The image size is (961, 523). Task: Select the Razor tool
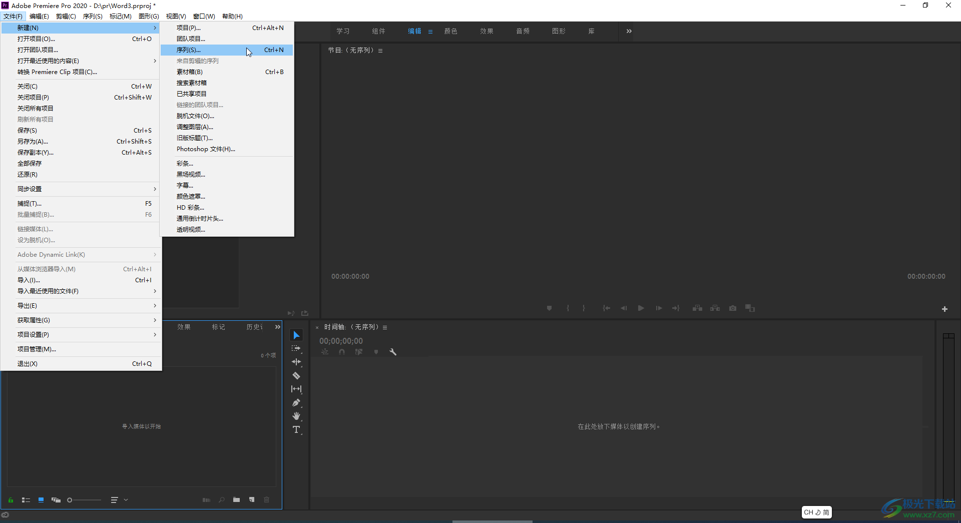pyautogui.click(x=296, y=375)
